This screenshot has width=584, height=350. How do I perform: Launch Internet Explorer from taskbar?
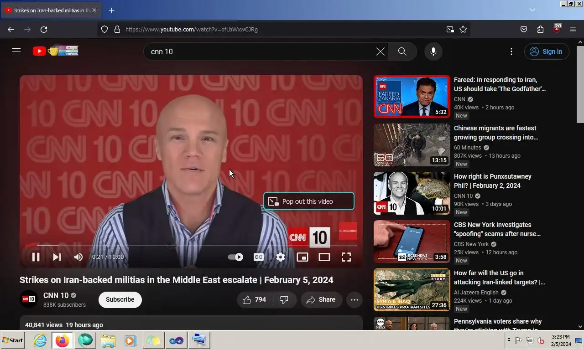tap(40, 340)
